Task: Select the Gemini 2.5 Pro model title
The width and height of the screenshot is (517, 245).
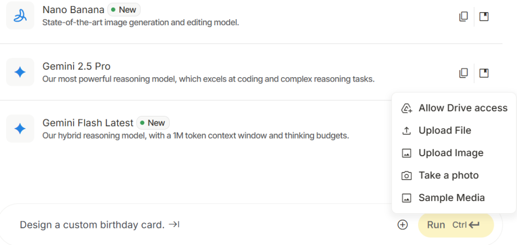Action: tap(76, 66)
